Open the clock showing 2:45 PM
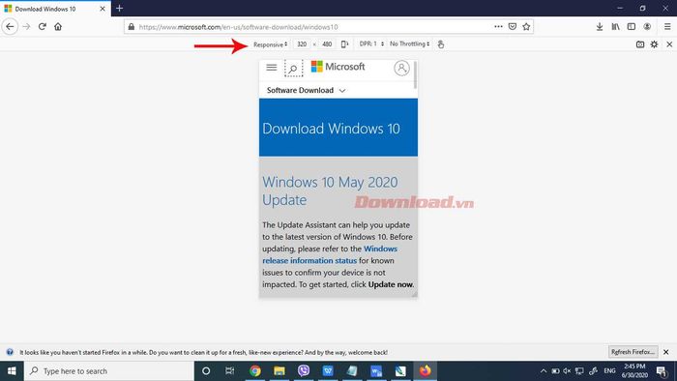The width and height of the screenshot is (677, 381). click(x=634, y=371)
